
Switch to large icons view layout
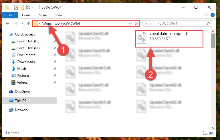(211, 133)
